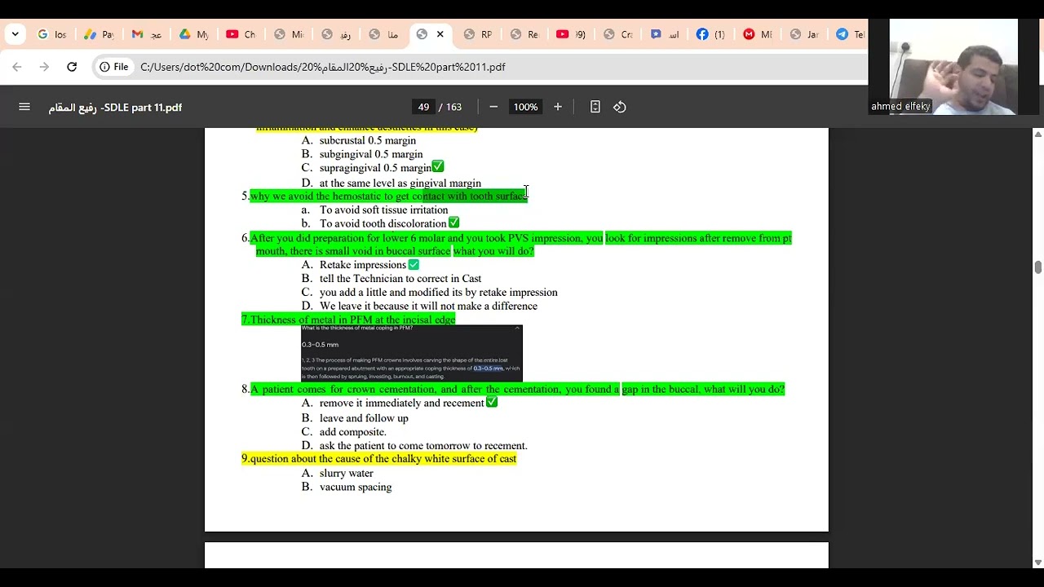Click 'We leave it because it will not' option
This screenshot has width=1044, height=587.
click(428, 307)
